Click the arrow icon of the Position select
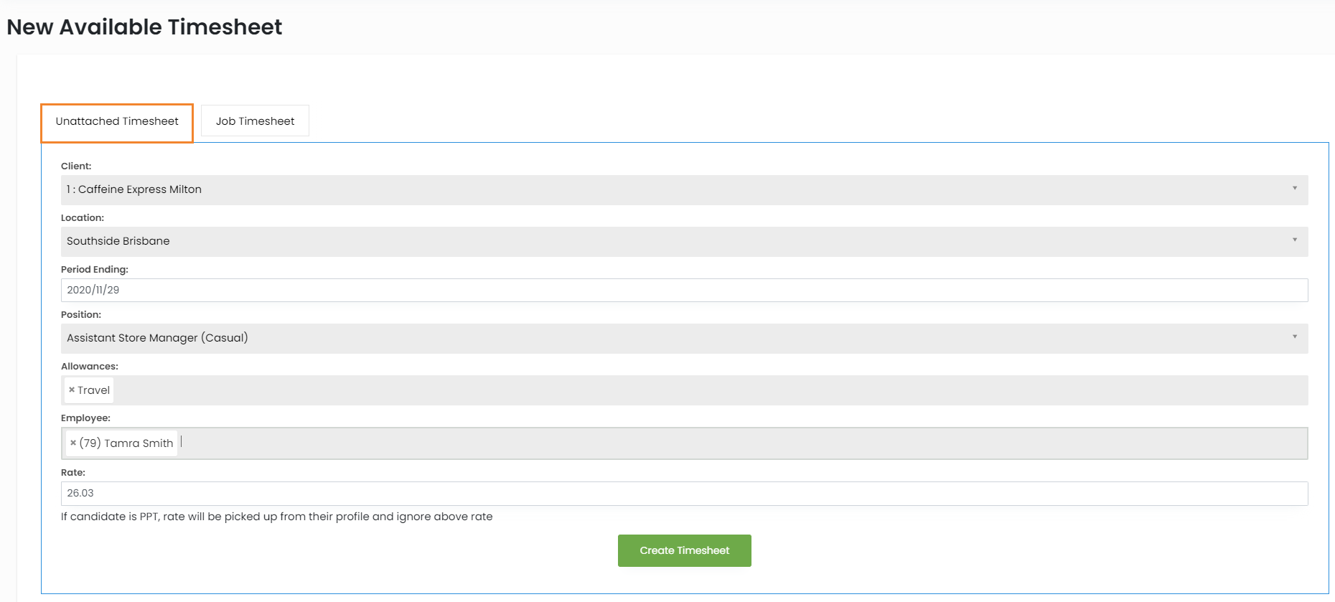 click(x=1294, y=337)
